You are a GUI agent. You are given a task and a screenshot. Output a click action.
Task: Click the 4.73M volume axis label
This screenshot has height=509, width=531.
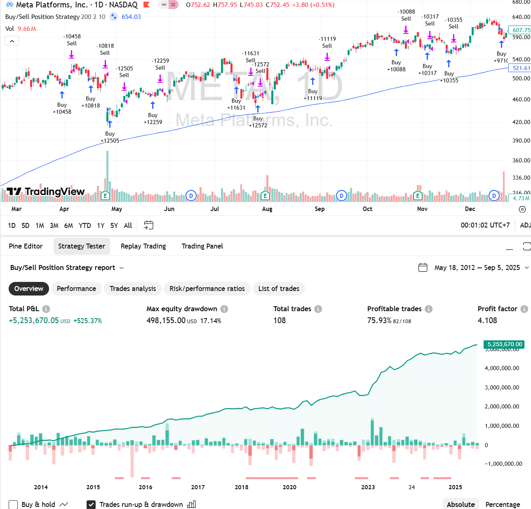521,198
